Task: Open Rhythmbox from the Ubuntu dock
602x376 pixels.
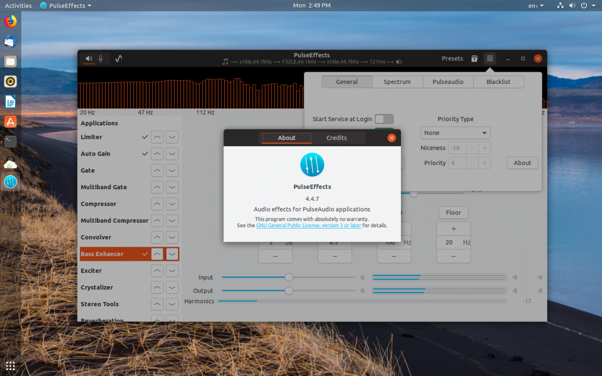Action: click(10, 82)
